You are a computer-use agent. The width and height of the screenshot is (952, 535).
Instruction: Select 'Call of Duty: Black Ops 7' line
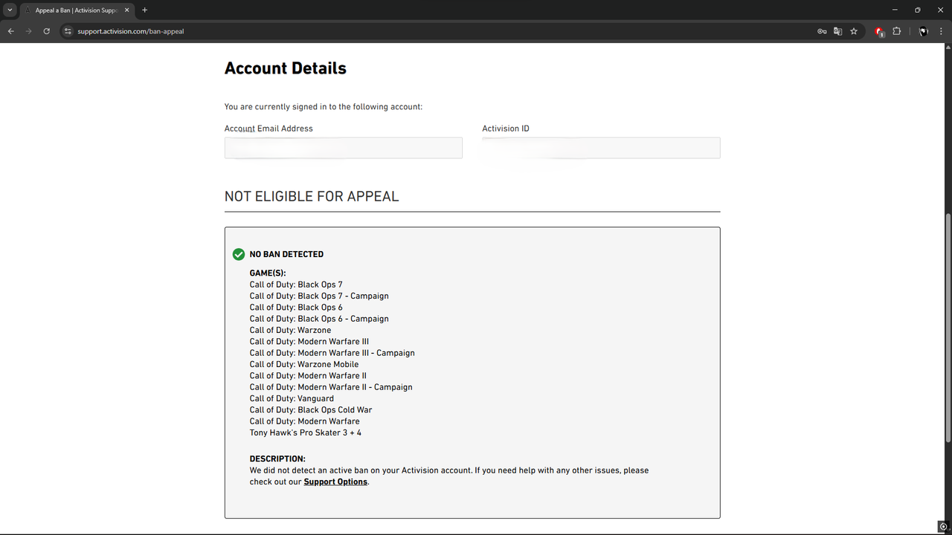coord(296,285)
